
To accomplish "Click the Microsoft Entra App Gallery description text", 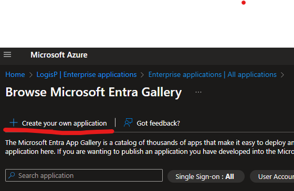I will (x=150, y=147).
